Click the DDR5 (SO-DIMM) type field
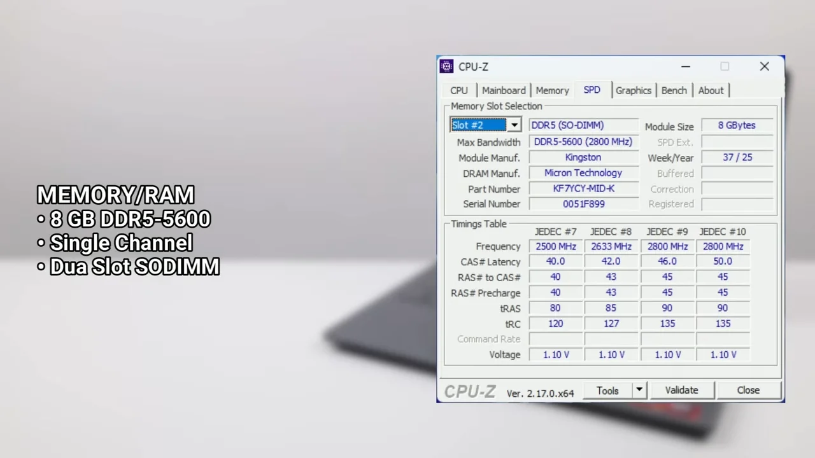The width and height of the screenshot is (815, 458). [583, 125]
